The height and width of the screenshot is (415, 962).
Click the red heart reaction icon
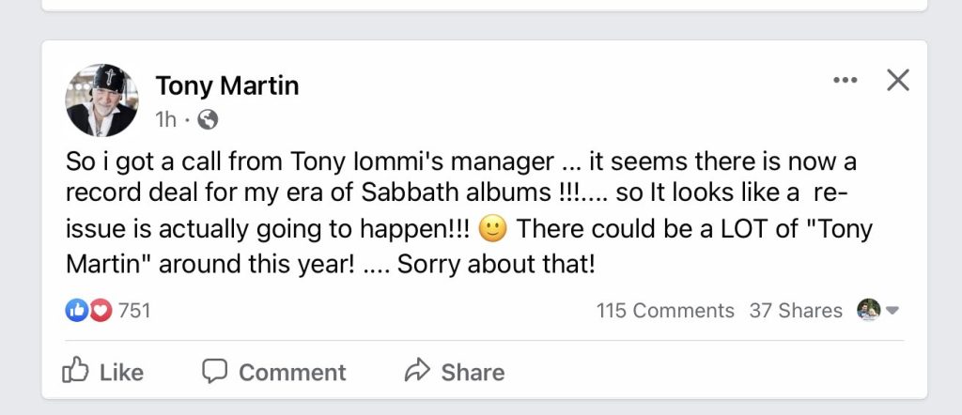point(99,310)
